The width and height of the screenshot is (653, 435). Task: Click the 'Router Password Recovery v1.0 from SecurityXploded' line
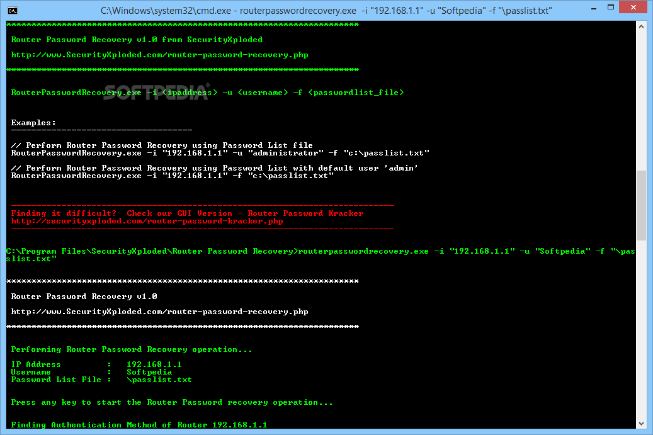point(137,40)
